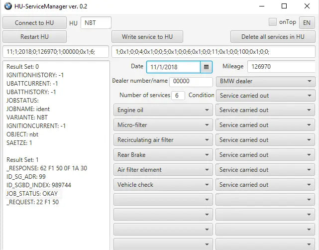Enable the onTop checkbox
319x250 pixels.
273,22
